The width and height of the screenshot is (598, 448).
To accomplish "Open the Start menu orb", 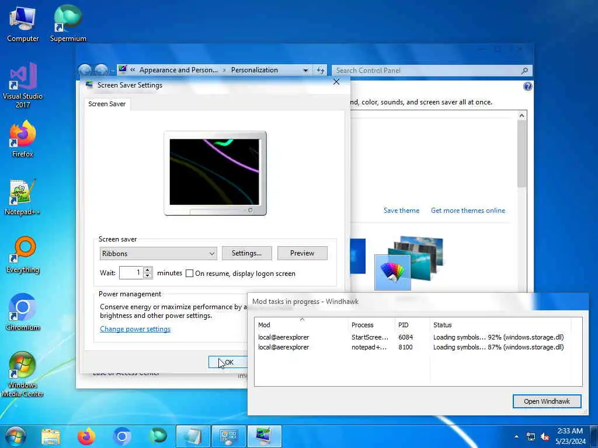I will click(x=16, y=436).
